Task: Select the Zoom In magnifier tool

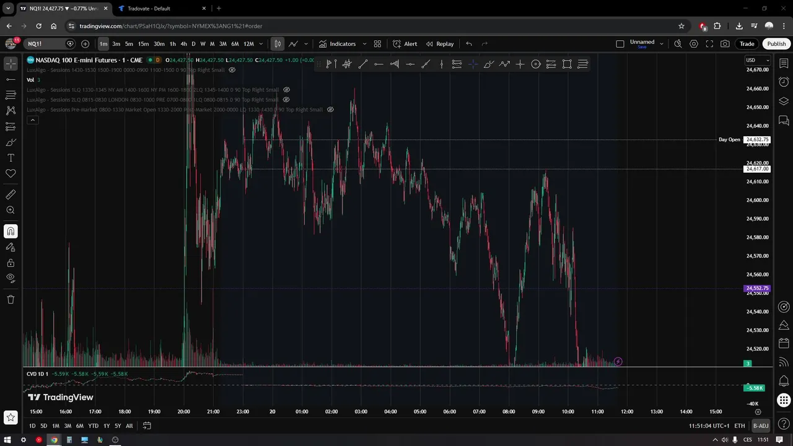Action: 11,210
